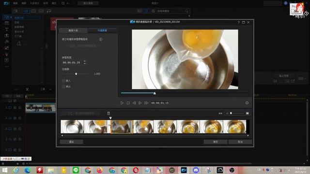Open the third menu in top menu bar

(x=34, y=3)
